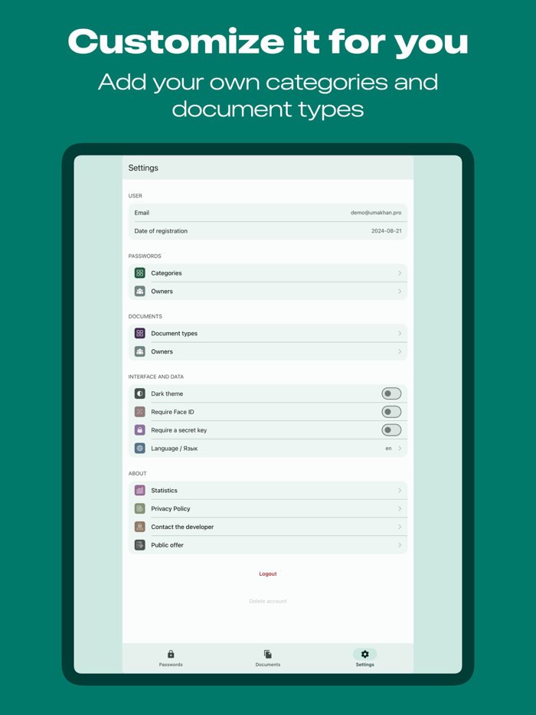Click the Dark theme label text
This screenshot has width=536, height=715.
(167, 393)
